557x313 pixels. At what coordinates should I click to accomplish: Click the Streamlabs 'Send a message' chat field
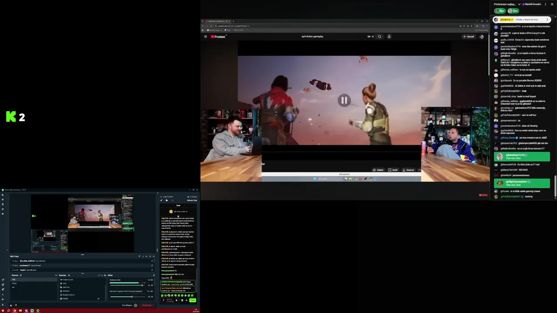(x=170, y=300)
